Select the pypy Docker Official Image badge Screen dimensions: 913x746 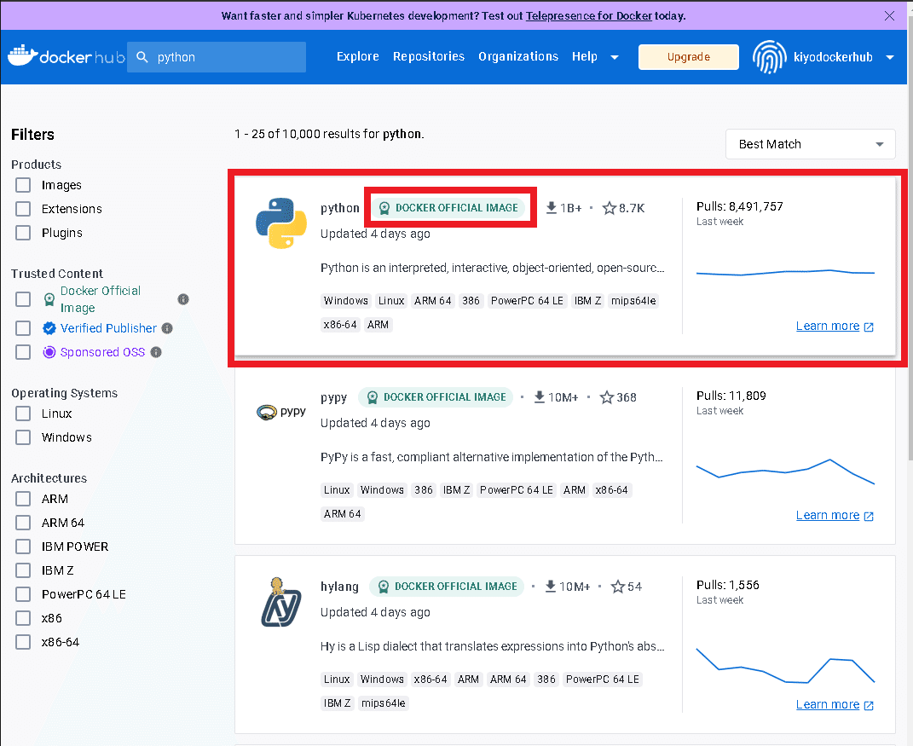(436, 397)
